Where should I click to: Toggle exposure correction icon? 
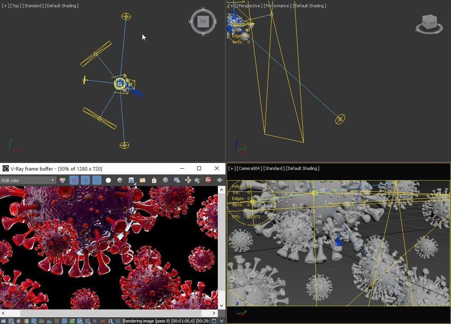(x=64, y=321)
